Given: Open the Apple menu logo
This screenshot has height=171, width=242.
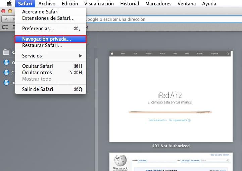Looking at the screenshot, I should pyautogui.click(x=9, y=4).
